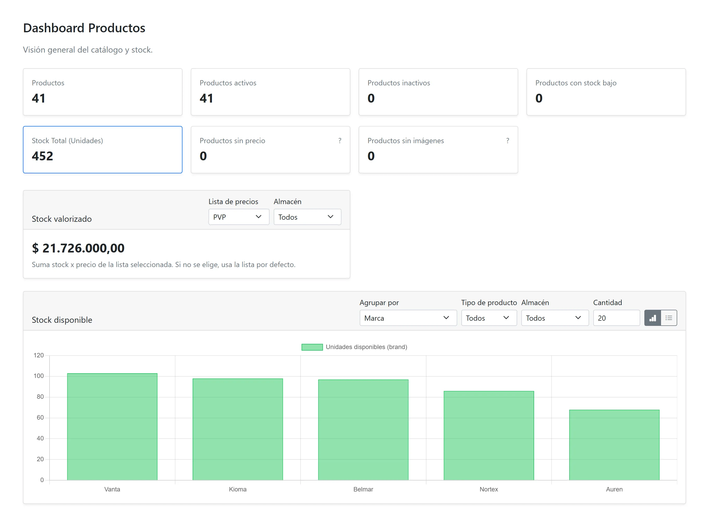Click the Dashboard Productos heading
The width and height of the screenshot is (709, 512).
84,28
